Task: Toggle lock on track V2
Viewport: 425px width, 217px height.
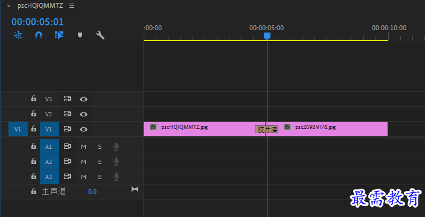Action: [34, 114]
